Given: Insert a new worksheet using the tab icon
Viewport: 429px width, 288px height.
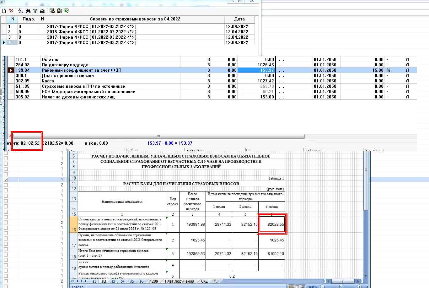Looking at the screenshot, I should [x=216, y=281].
